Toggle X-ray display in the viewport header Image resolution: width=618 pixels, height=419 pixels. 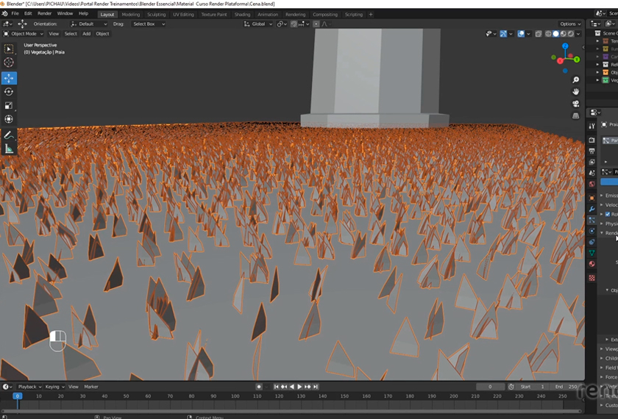538,34
